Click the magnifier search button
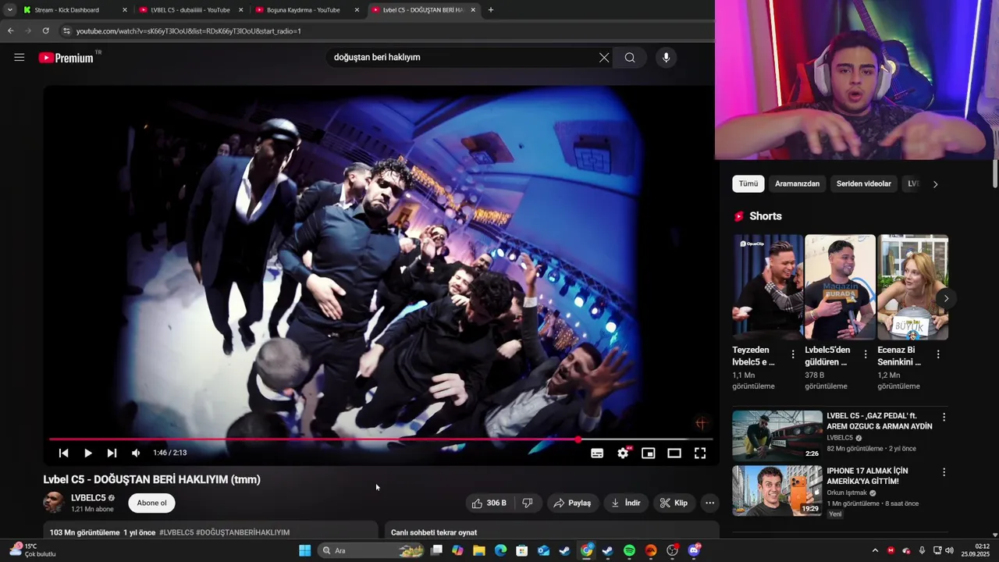 (x=630, y=57)
